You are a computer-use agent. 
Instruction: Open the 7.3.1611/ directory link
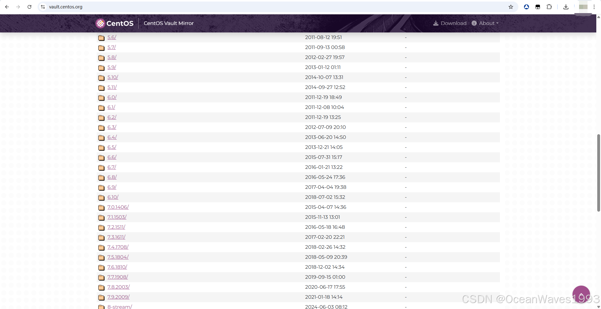[x=116, y=237]
